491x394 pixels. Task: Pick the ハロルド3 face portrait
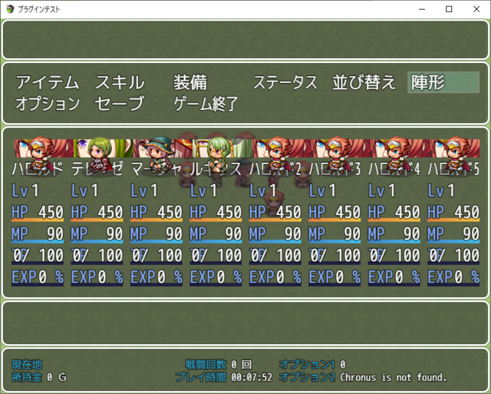point(341,148)
